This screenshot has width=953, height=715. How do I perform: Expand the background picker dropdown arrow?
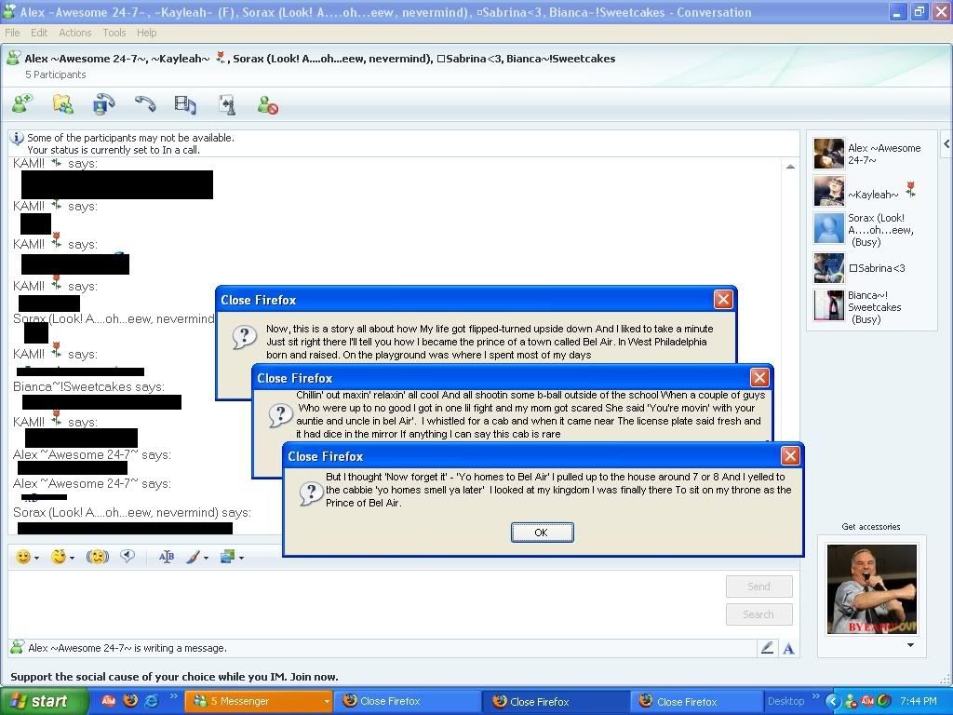241,558
